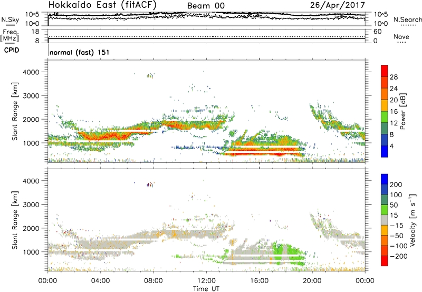
Task: Click power colorbar value '28'
Action: pyautogui.click(x=394, y=77)
